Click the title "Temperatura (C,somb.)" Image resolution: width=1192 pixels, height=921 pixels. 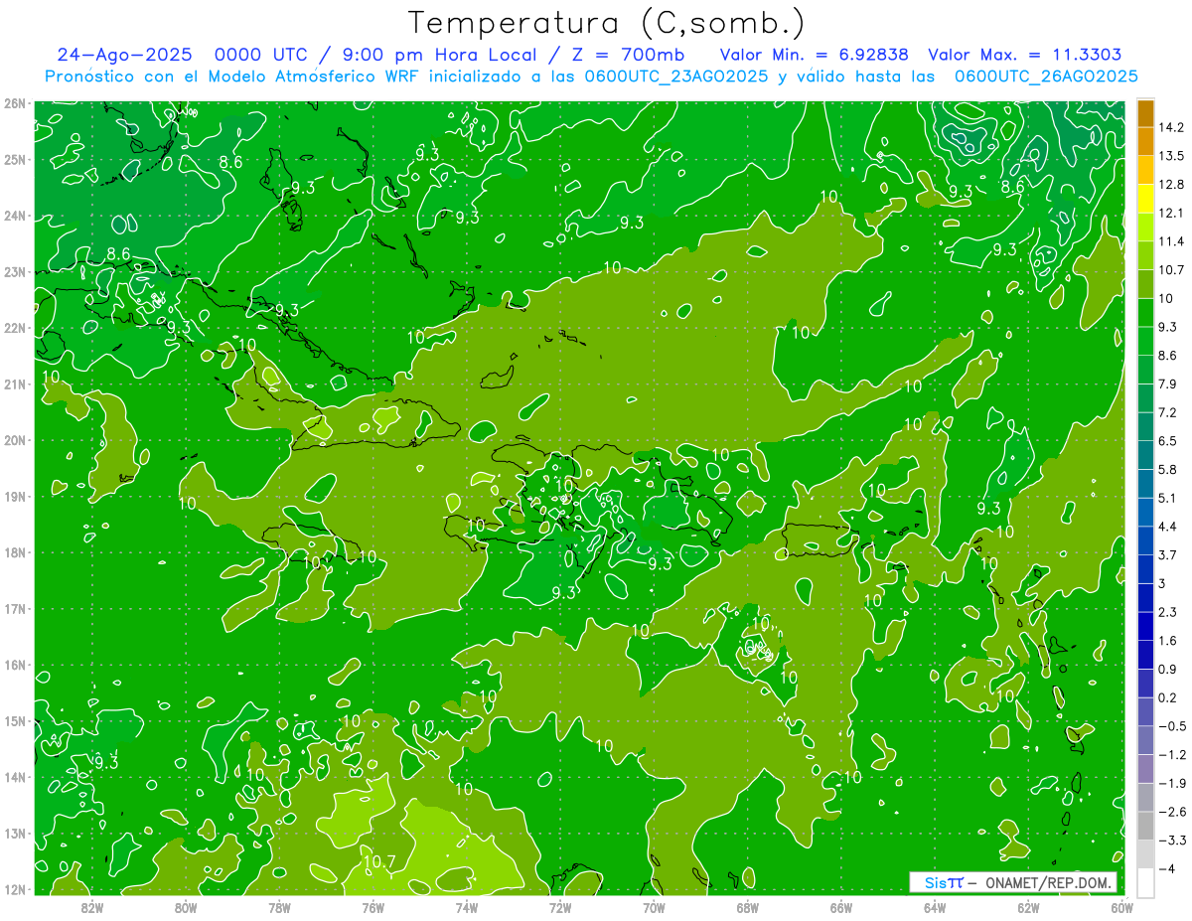607,23
